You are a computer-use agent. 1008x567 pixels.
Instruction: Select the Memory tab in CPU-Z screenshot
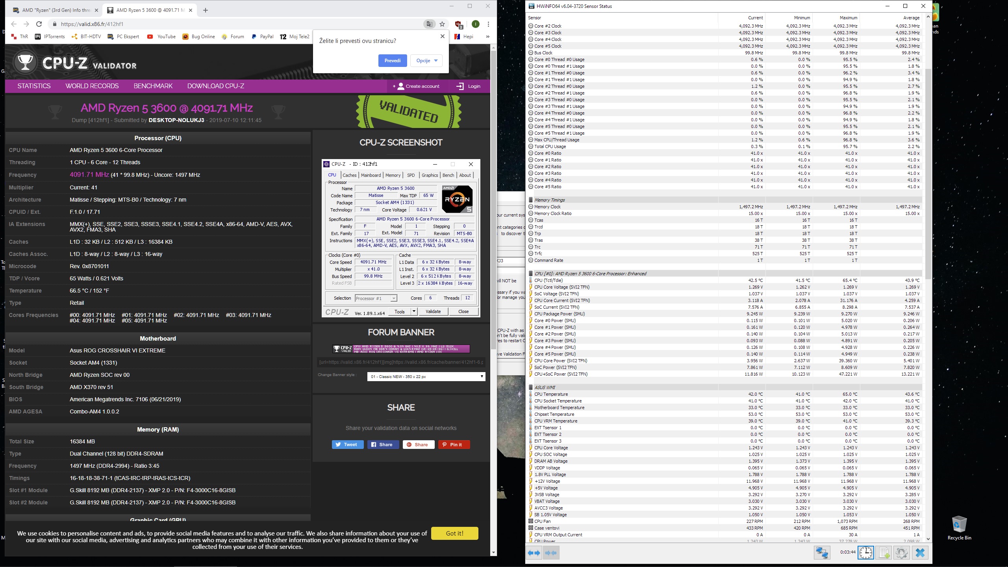[x=393, y=175]
